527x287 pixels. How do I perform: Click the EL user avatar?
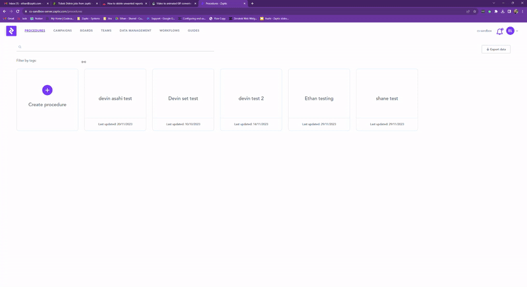pyautogui.click(x=510, y=31)
